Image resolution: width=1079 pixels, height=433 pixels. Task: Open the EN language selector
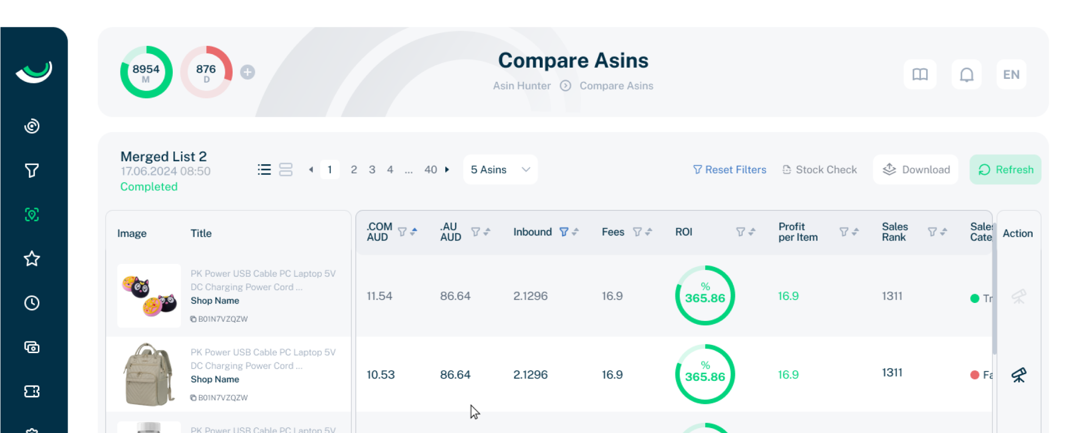(x=1011, y=75)
